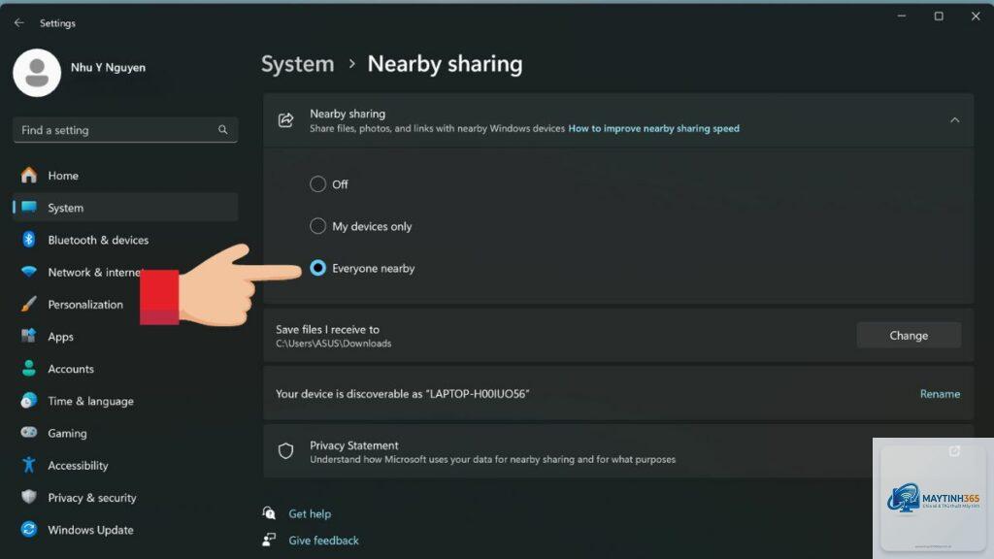Click Rename device link

tap(940, 394)
